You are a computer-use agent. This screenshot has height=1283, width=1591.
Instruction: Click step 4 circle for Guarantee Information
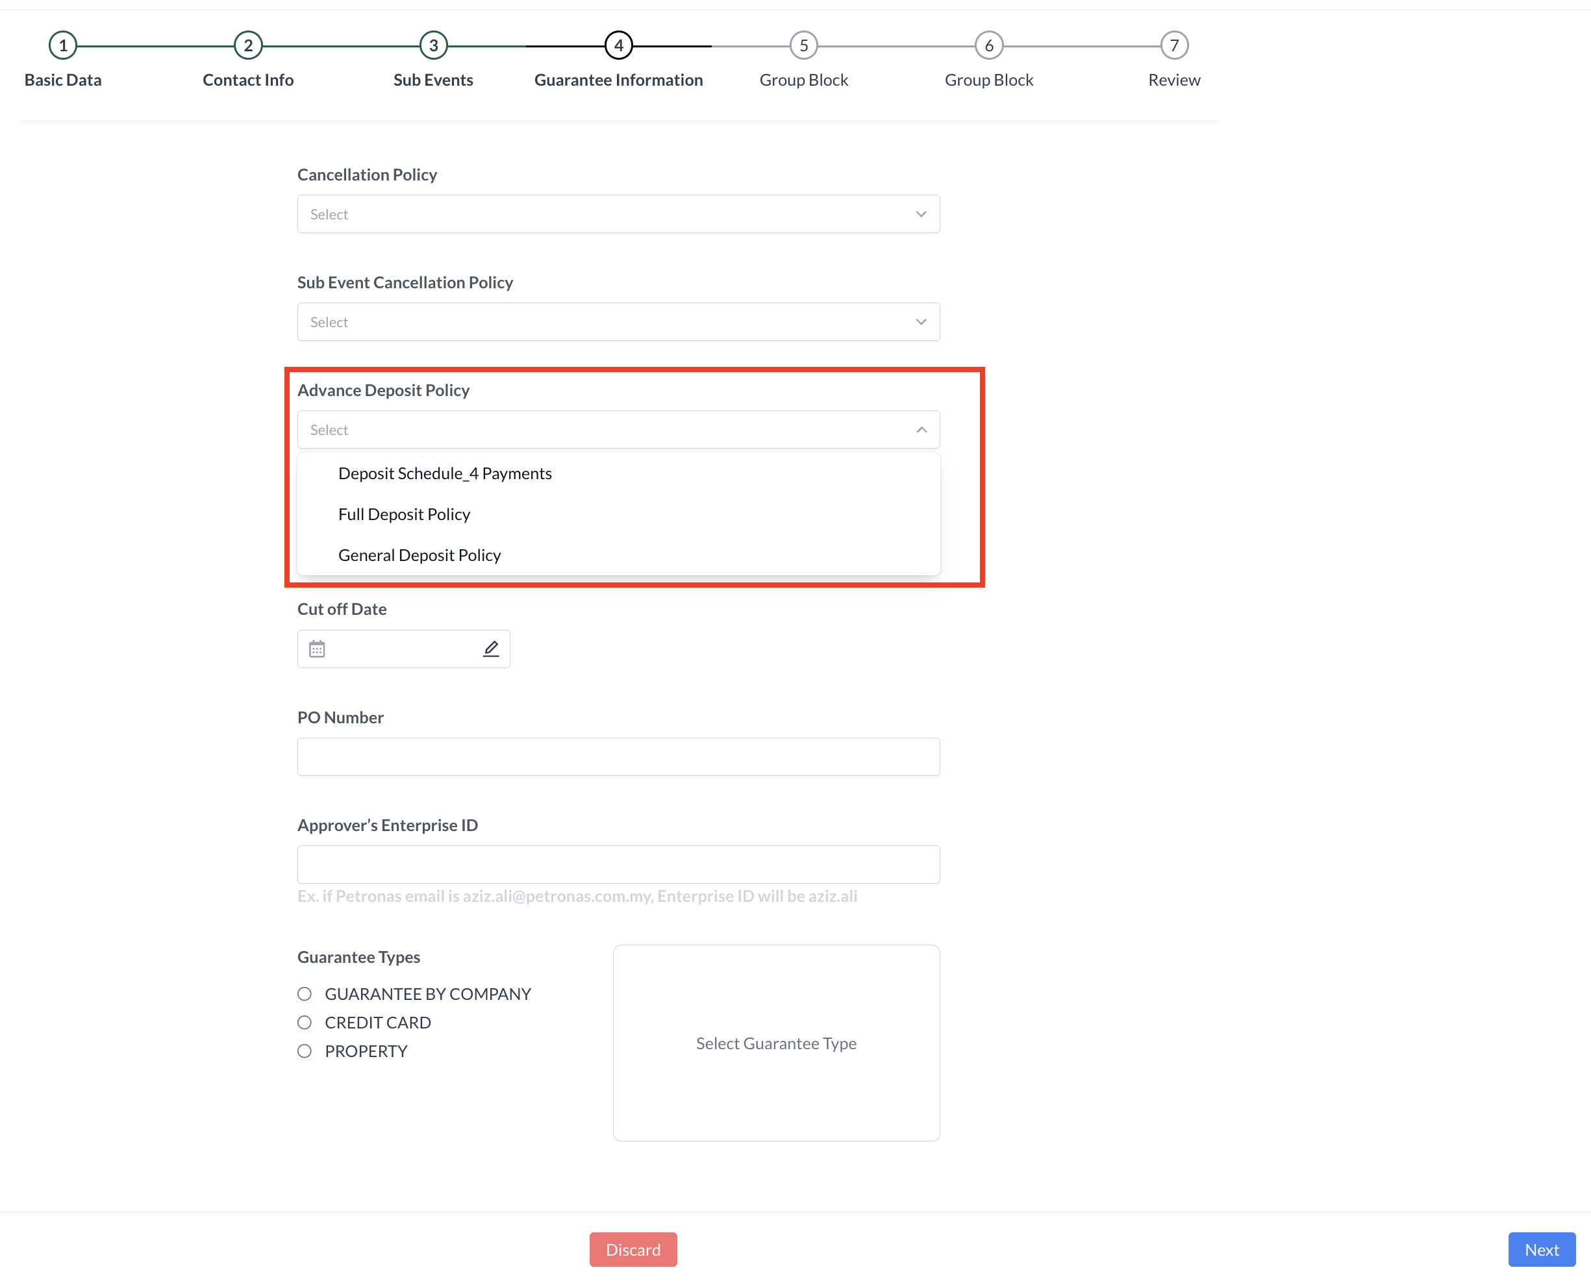pos(620,44)
